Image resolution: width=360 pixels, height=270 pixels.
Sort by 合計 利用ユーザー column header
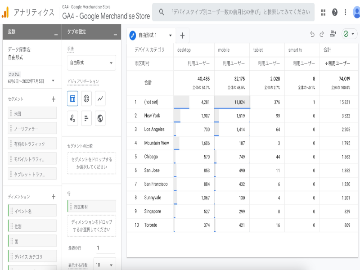tap(337, 63)
